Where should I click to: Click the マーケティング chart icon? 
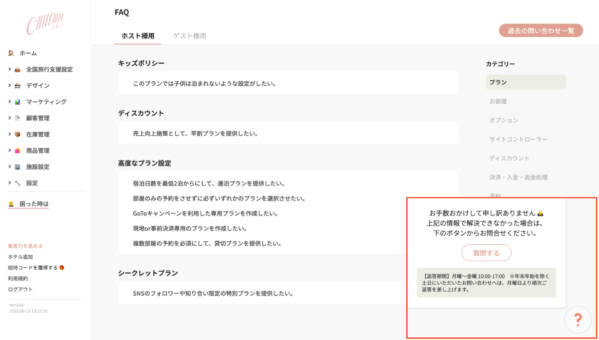pyautogui.click(x=17, y=102)
